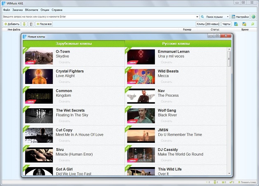
Task: Switch to Зарубежные клипы tab
Action: pyautogui.click(x=74, y=44)
